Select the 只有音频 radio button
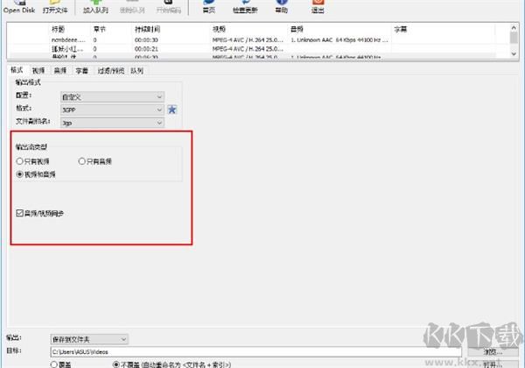Viewport: 525px width, 368px height. pyautogui.click(x=95, y=161)
